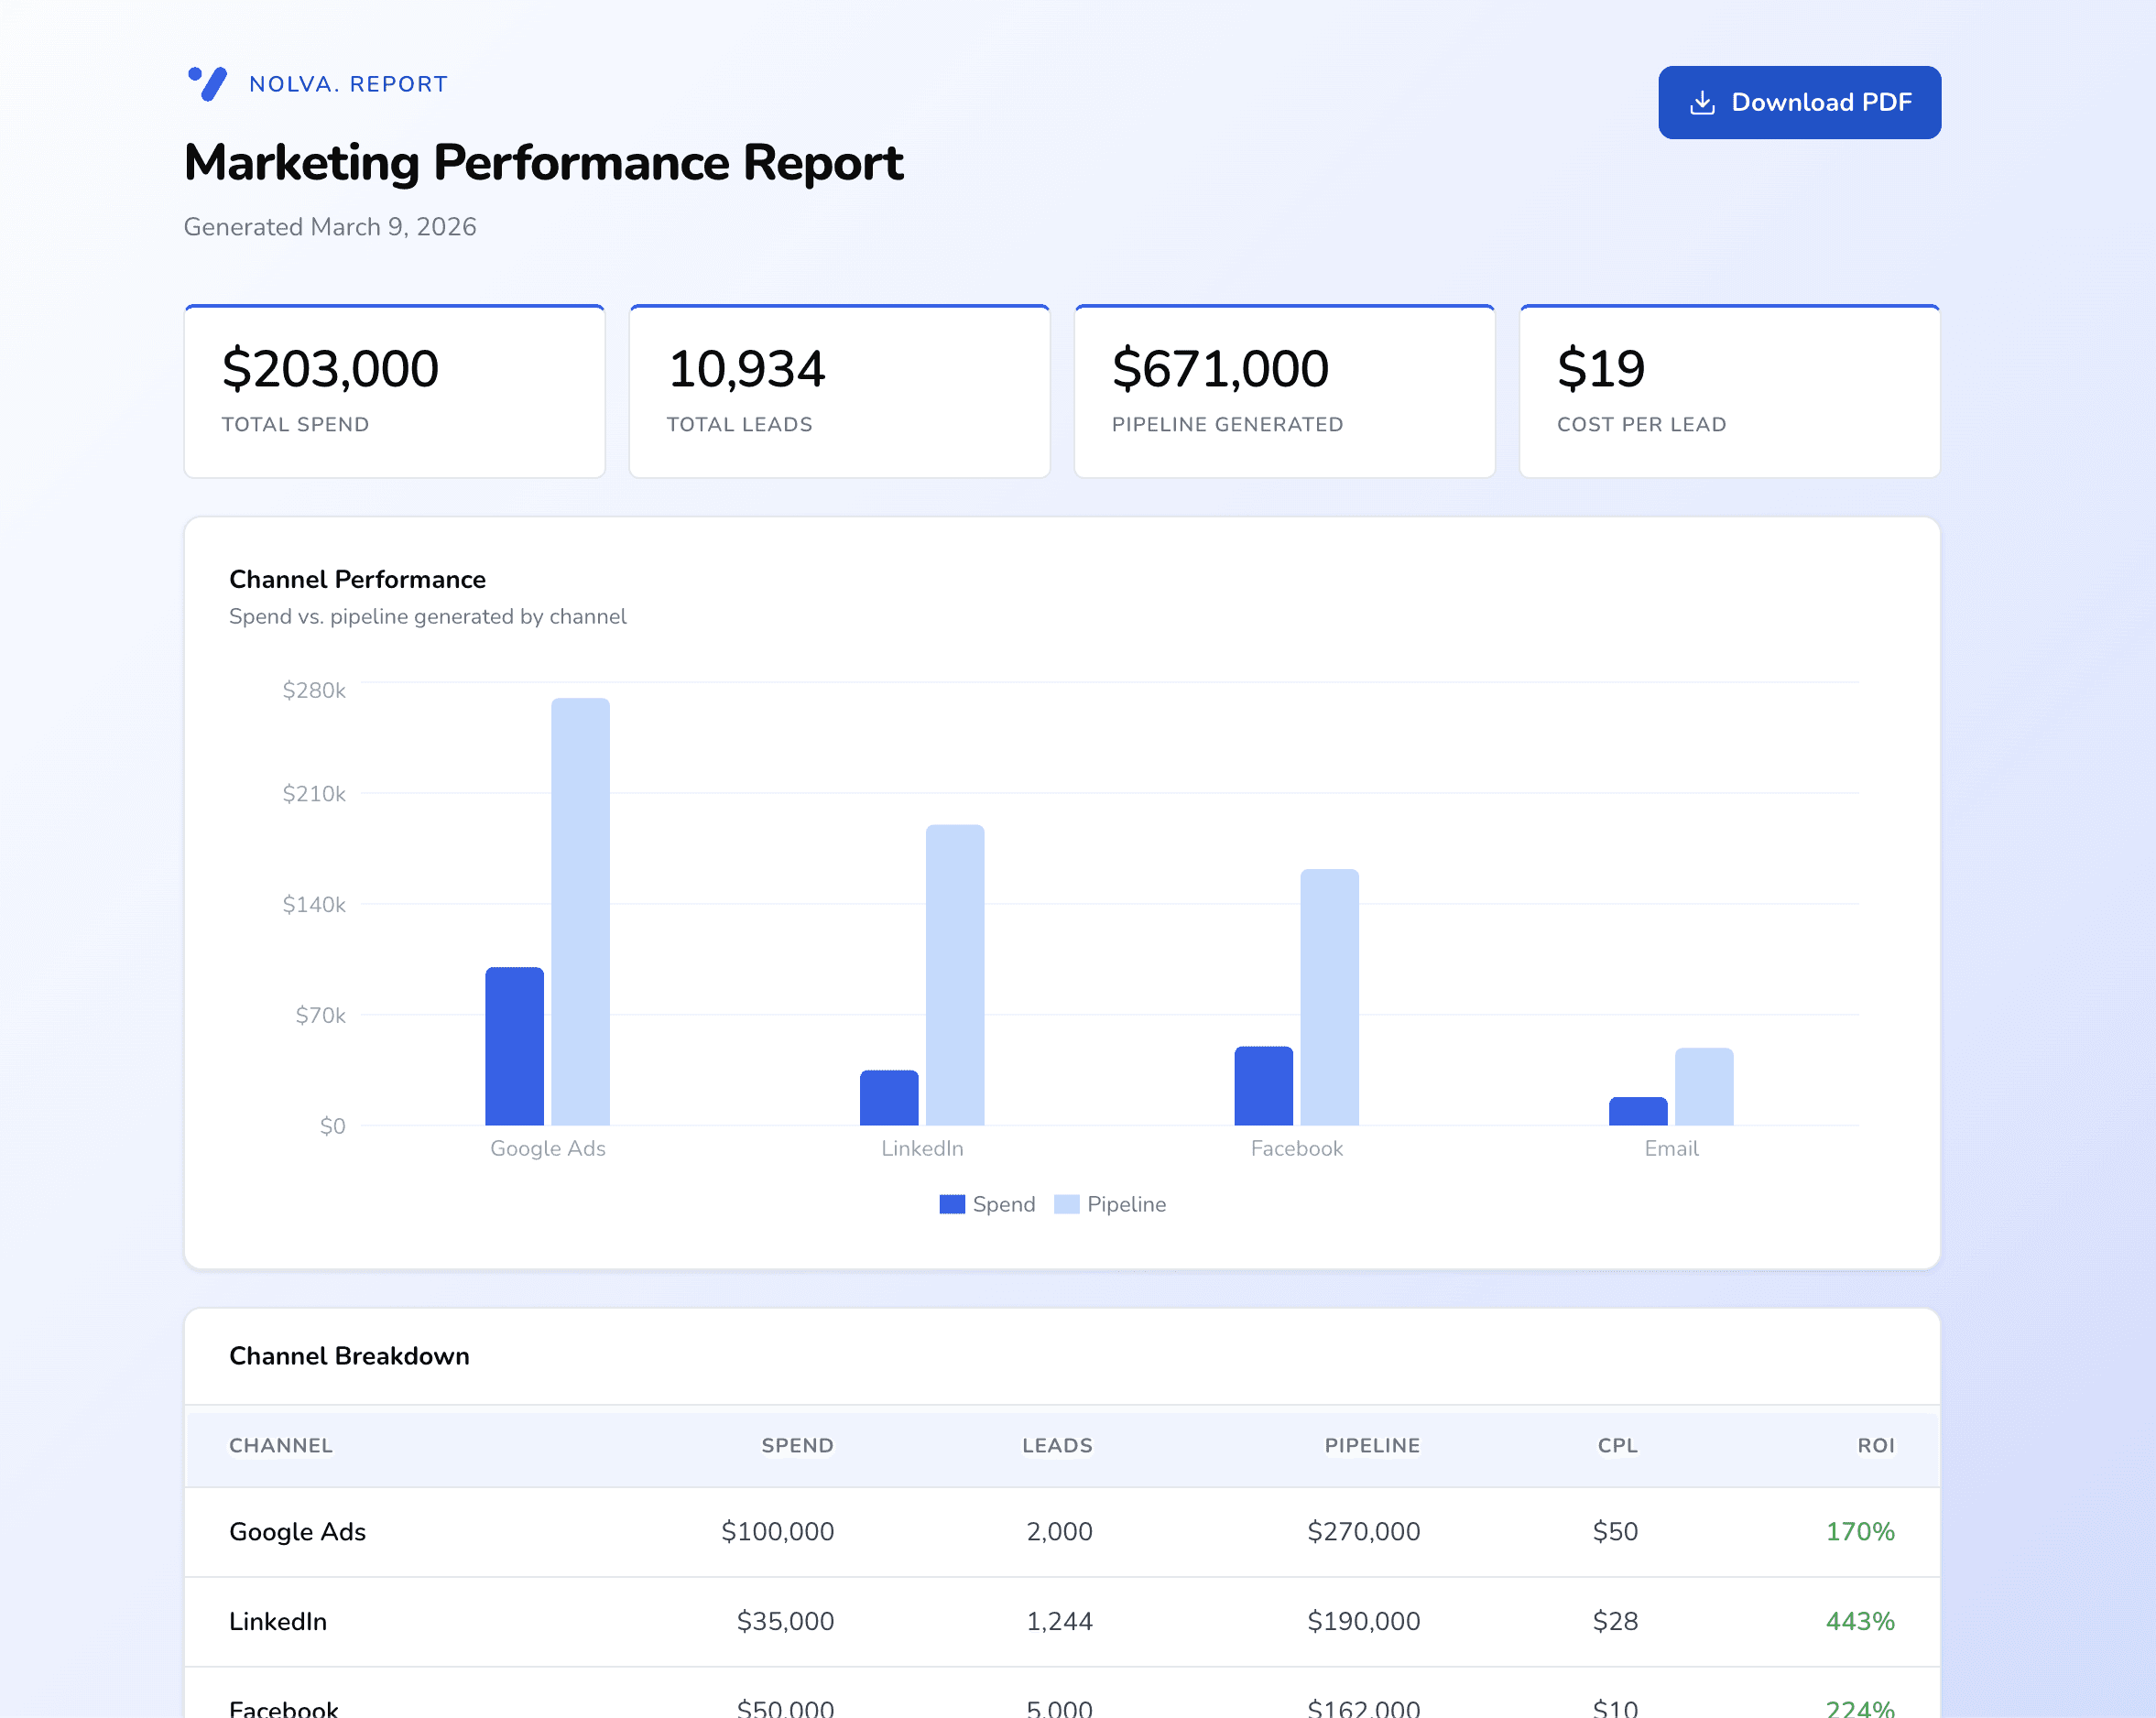Sort the table by the SPEND column

point(797,1445)
